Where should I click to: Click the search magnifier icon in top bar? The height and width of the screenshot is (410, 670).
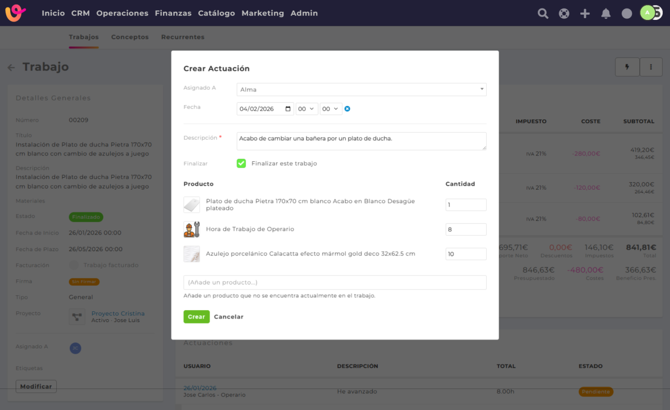point(543,14)
